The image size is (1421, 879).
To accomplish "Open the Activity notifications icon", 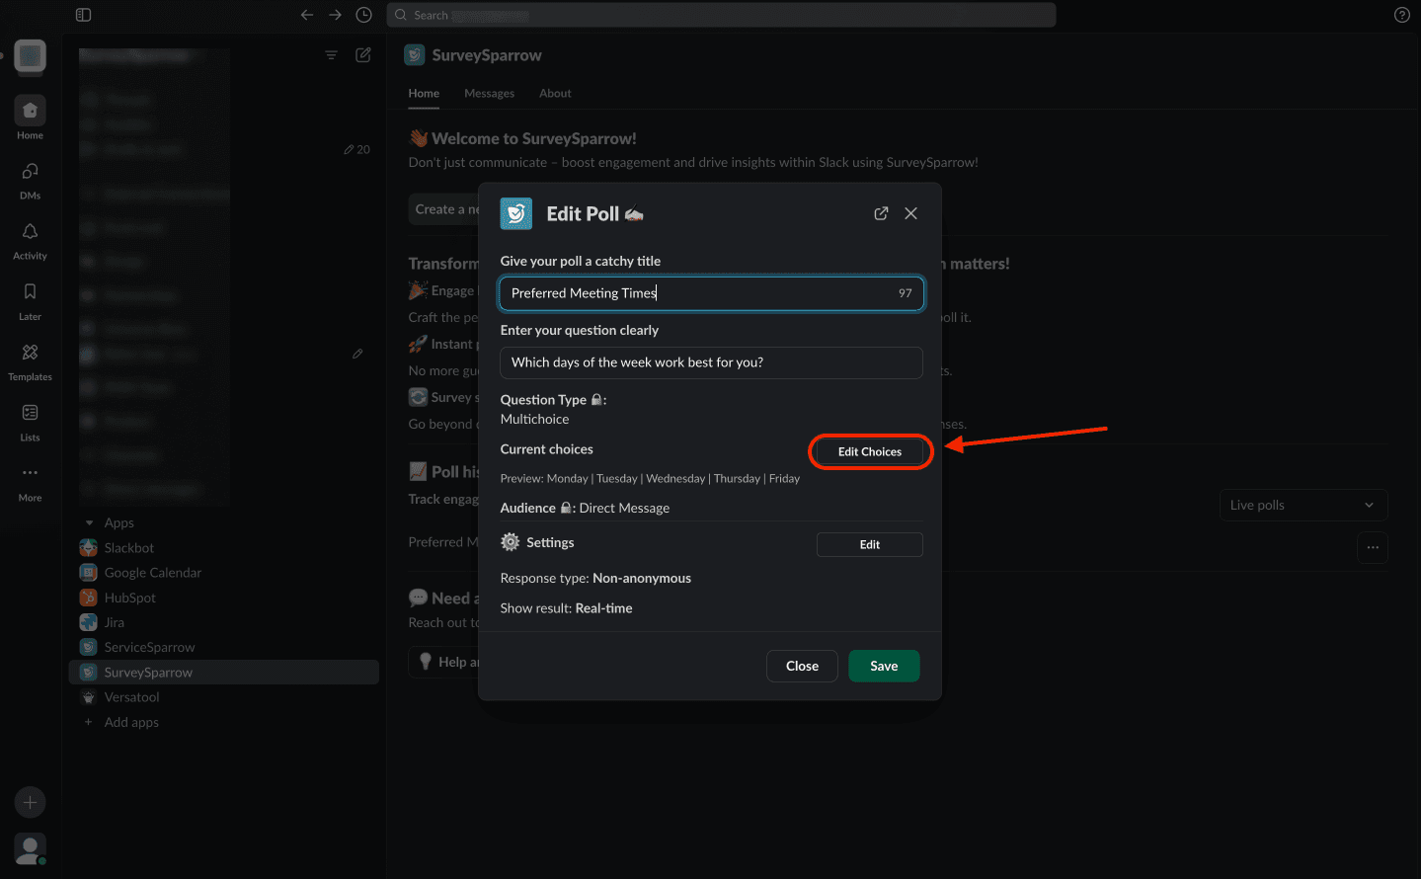I will tap(30, 240).
